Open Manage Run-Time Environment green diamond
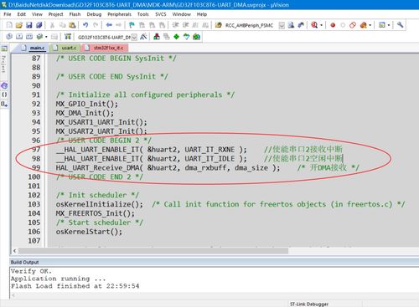Viewport: 419px width, 307px height. 176,37
